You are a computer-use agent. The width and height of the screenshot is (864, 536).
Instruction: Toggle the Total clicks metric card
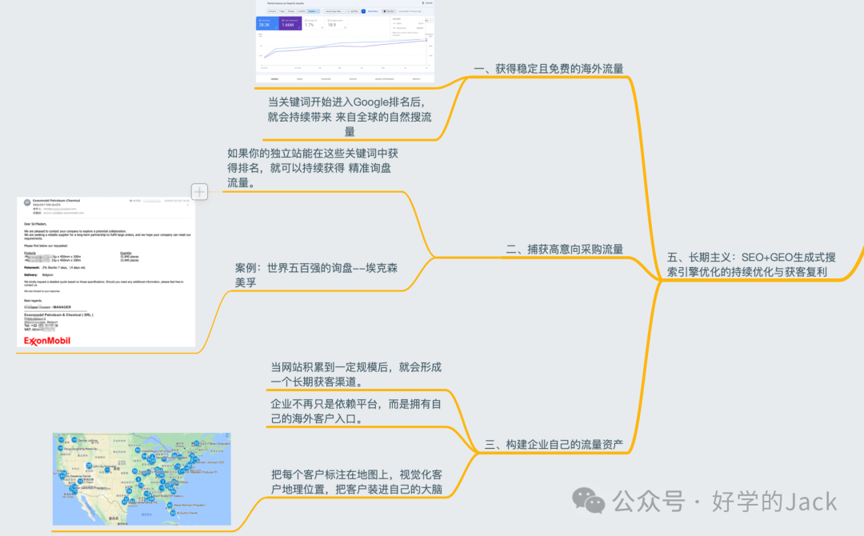click(267, 23)
